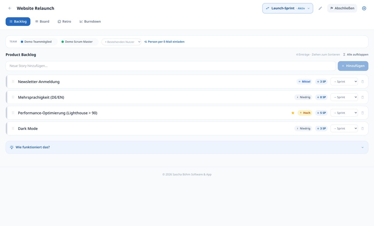The image size is (374, 226).
Task: Open the Bestehenden Nutzer dropdown
Action: (121, 42)
